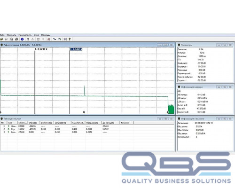Click the 3.00 dB end threshold value

click(x=202, y=70)
